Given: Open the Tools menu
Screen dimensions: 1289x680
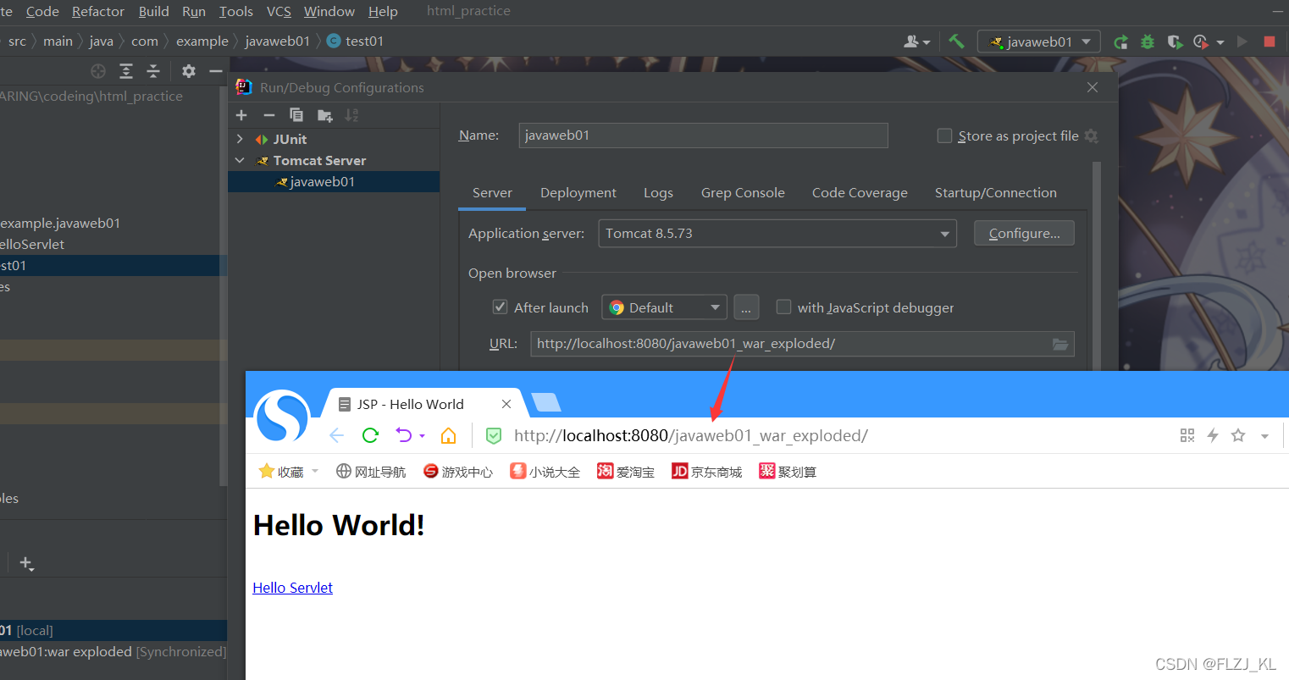Looking at the screenshot, I should [236, 11].
